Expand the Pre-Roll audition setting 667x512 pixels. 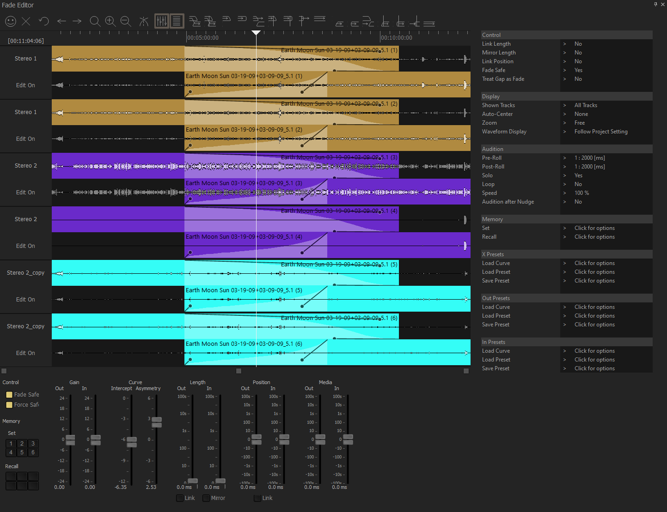[564, 157]
